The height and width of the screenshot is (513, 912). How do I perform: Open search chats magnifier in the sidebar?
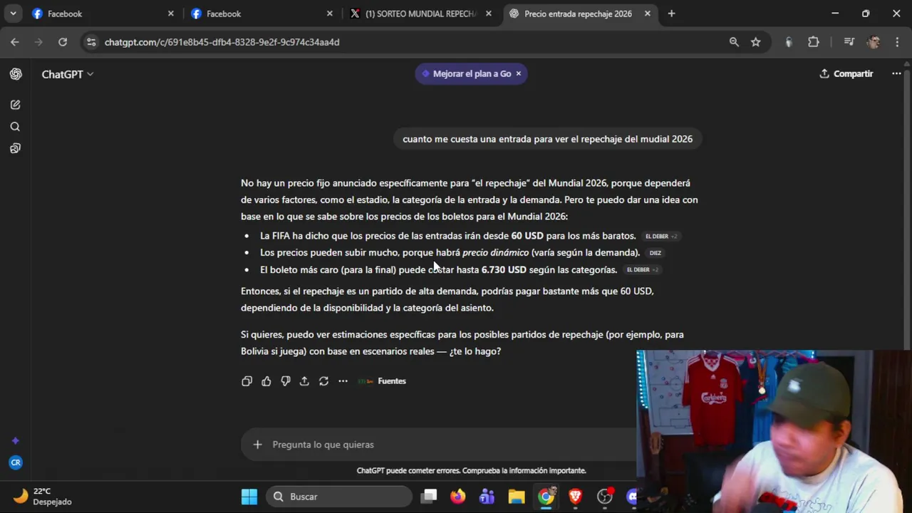tap(15, 127)
